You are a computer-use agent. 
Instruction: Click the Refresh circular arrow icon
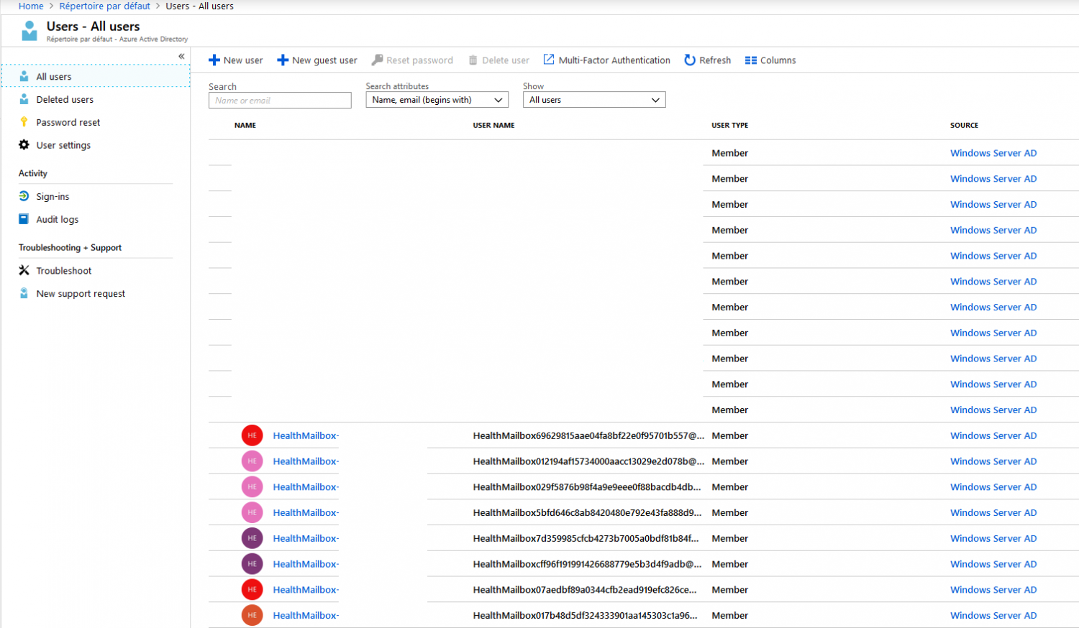click(x=690, y=60)
